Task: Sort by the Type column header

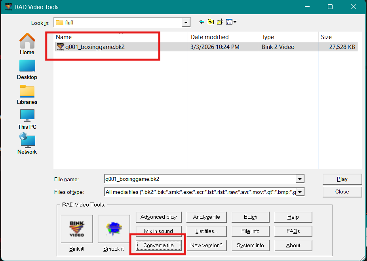Action: coord(289,37)
